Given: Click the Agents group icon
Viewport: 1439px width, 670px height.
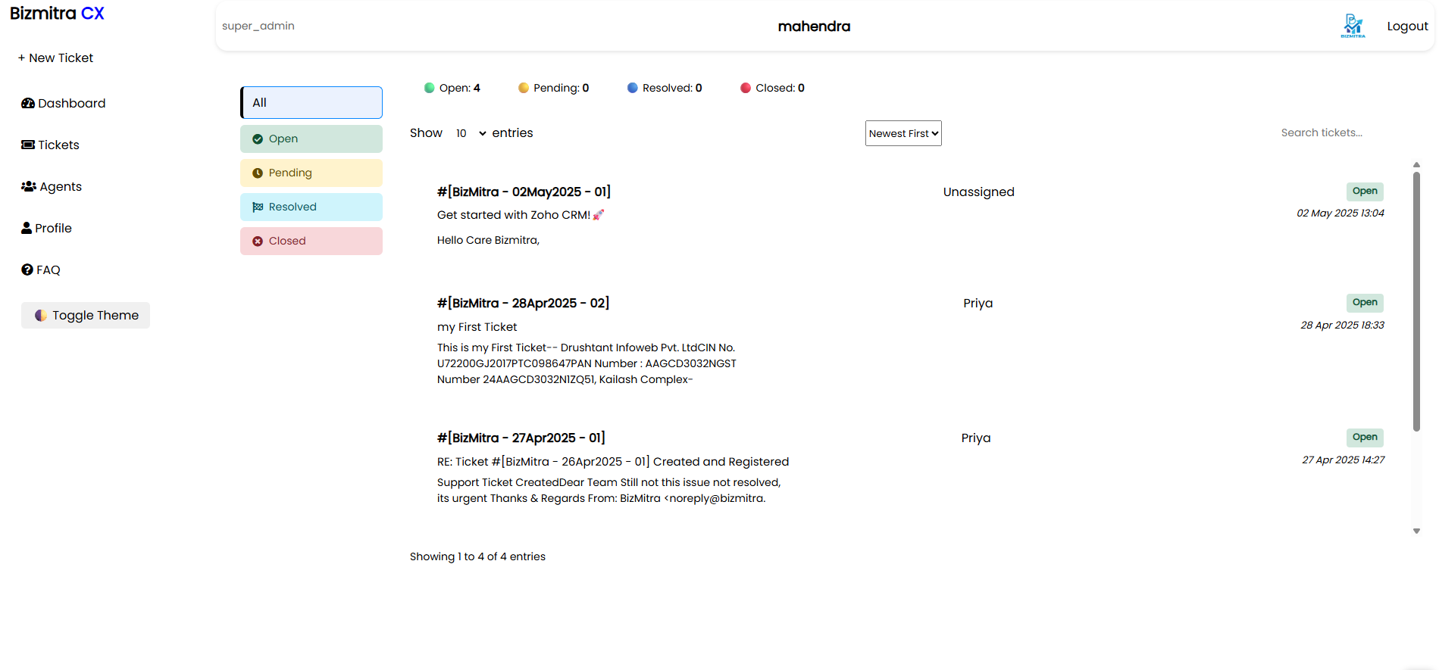Looking at the screenshot, I should [29, 187].
